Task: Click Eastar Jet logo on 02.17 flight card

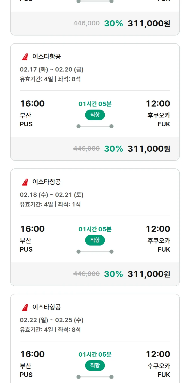Action: [x=25, y=57]
